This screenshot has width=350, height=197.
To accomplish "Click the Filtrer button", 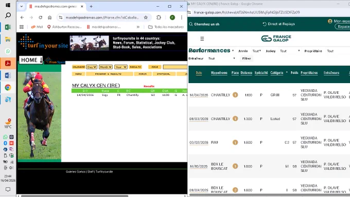I will coord(247,59).
